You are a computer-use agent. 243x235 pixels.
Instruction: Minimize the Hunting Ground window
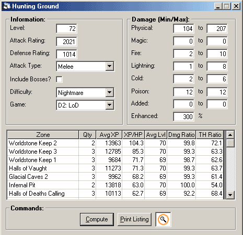point(218,6)
